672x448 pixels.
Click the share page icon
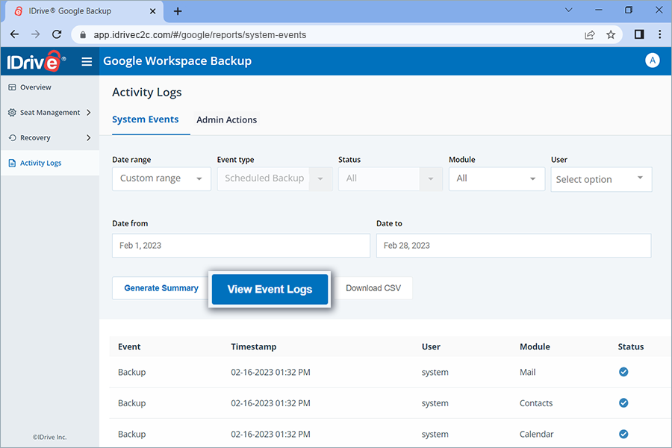[590, 35]
